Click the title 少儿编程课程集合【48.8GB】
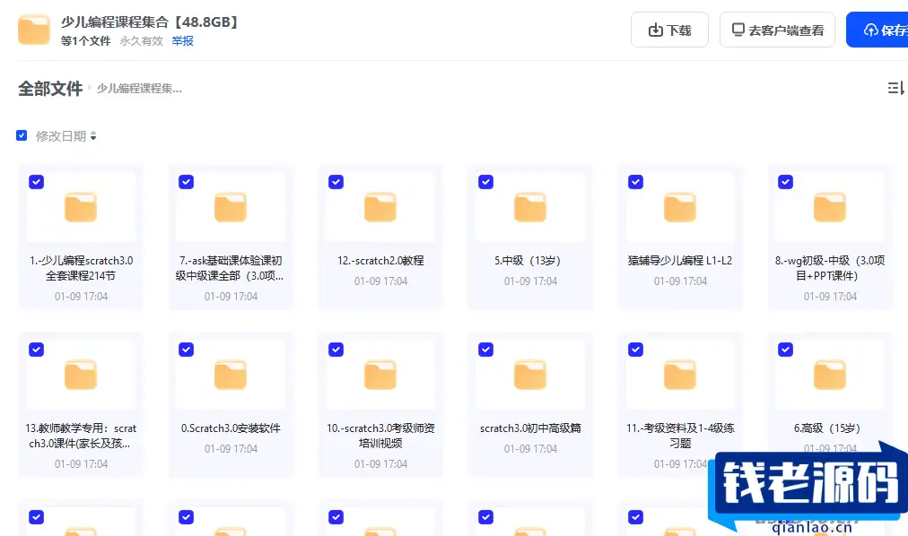Image resolution: width=908 pixels, height=536 pixels. [150, 22]
